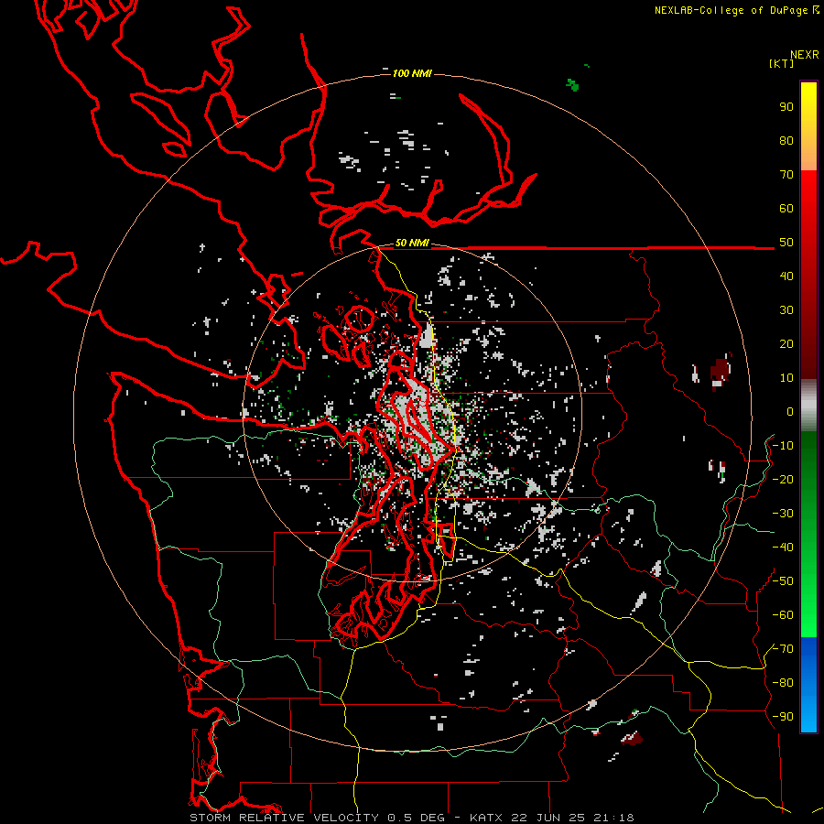
Task: Pick the 60 value on velocity scale
Action: pyautogui.click(x=786, y=208)
